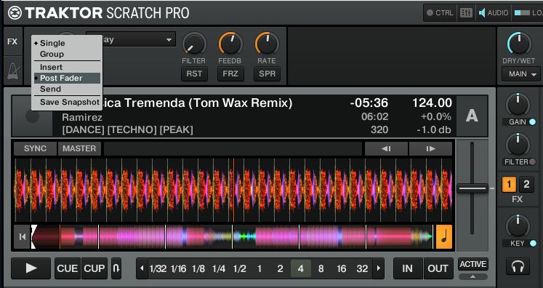Click the RATE knob
The height and width of the screenshot is (288, 543).
pos(267,44)
